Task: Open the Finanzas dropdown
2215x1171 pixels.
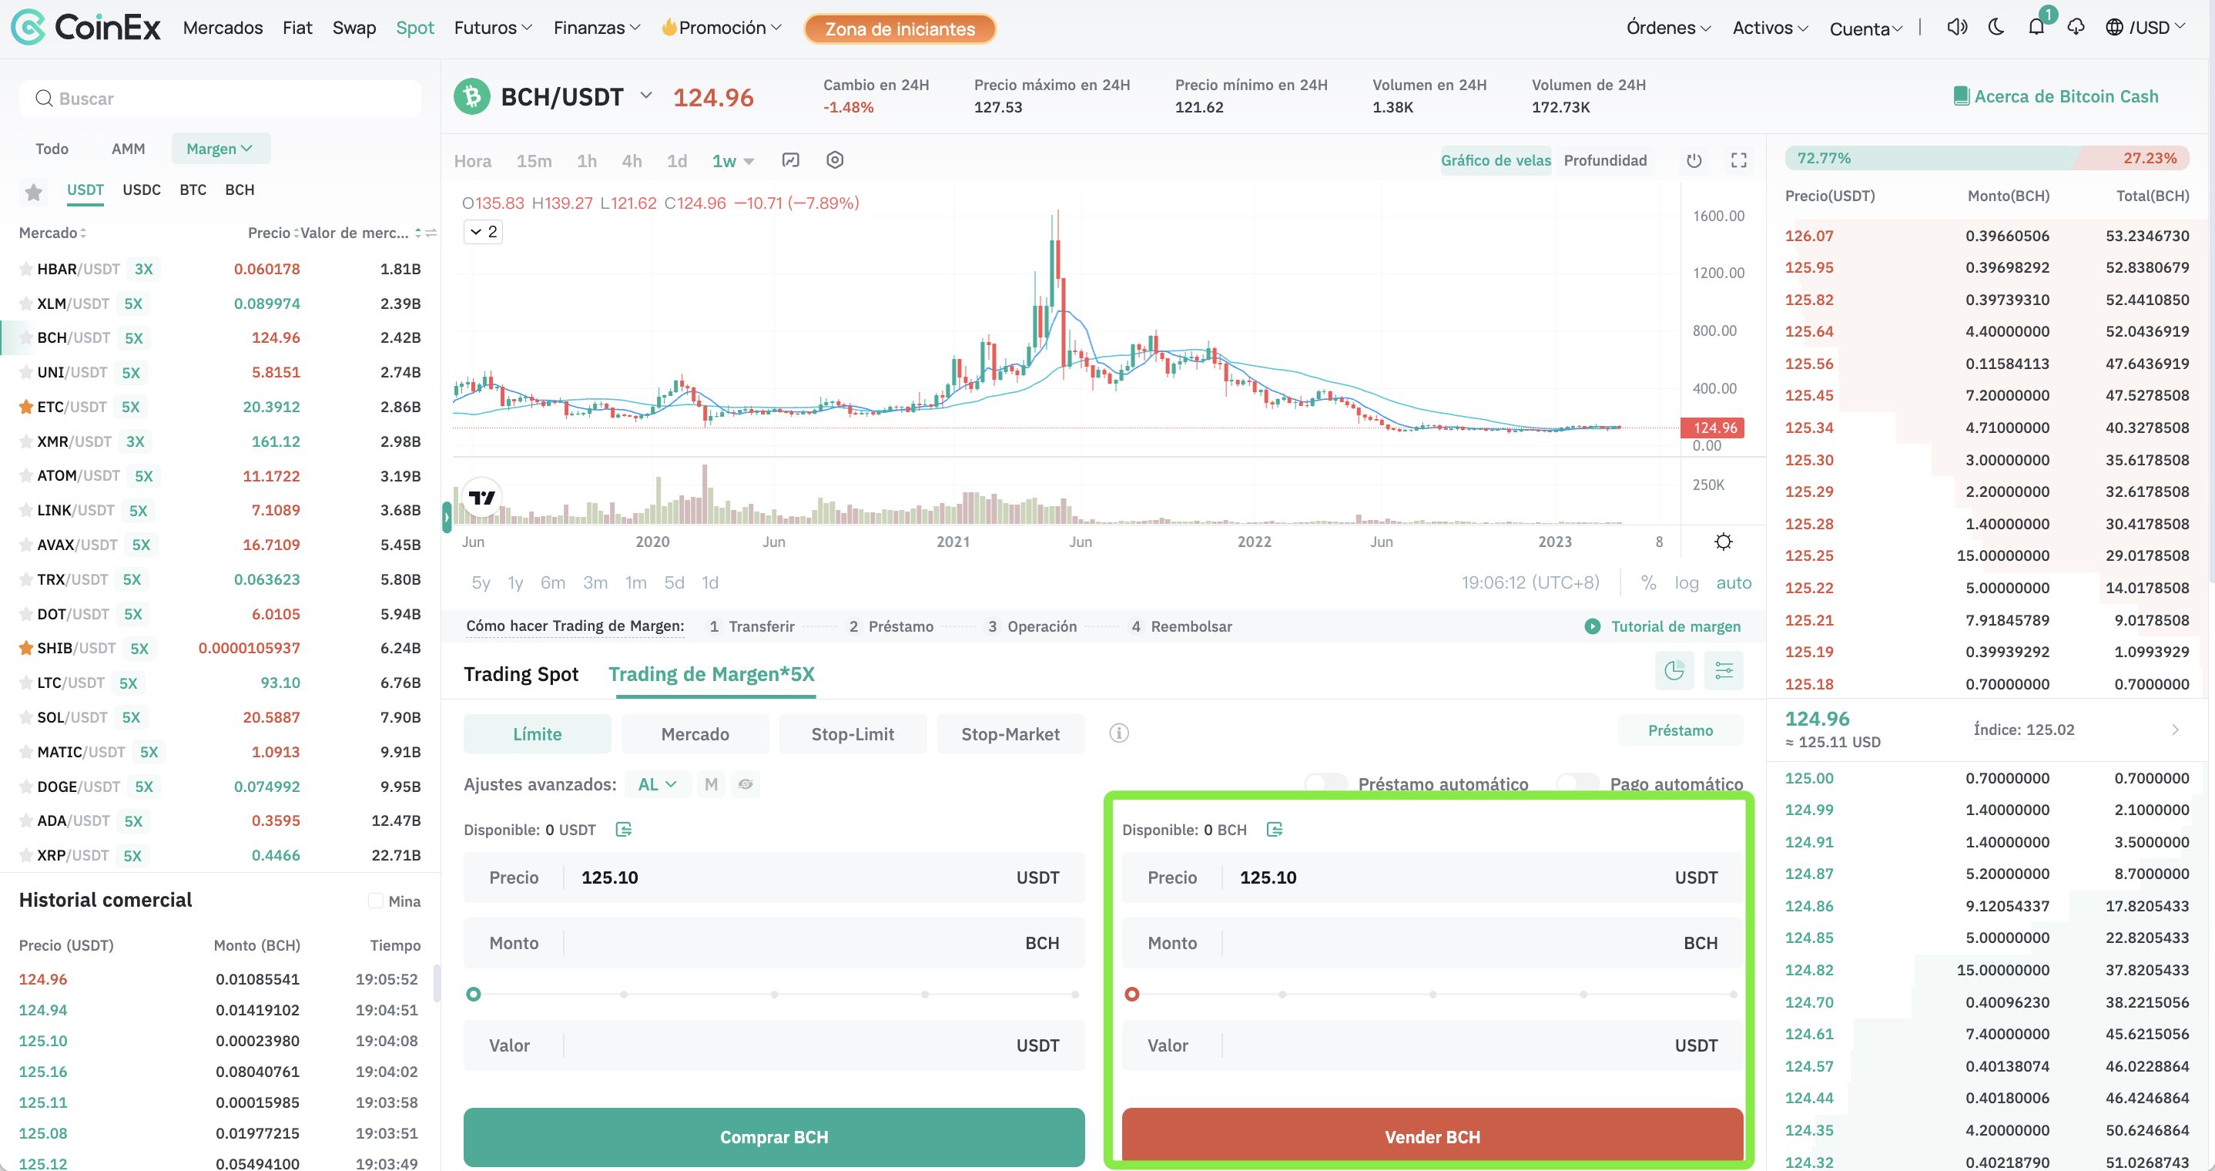Action: coord(597,28)
